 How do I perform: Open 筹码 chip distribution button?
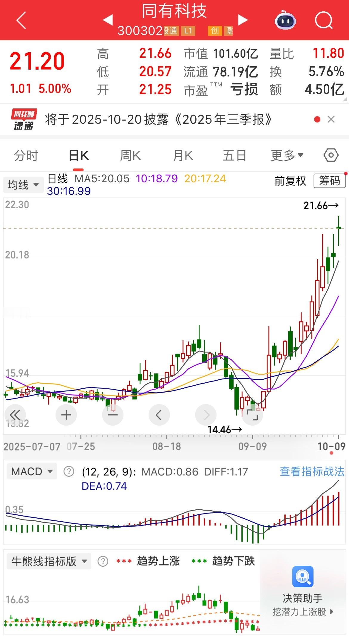click(330, 181)
